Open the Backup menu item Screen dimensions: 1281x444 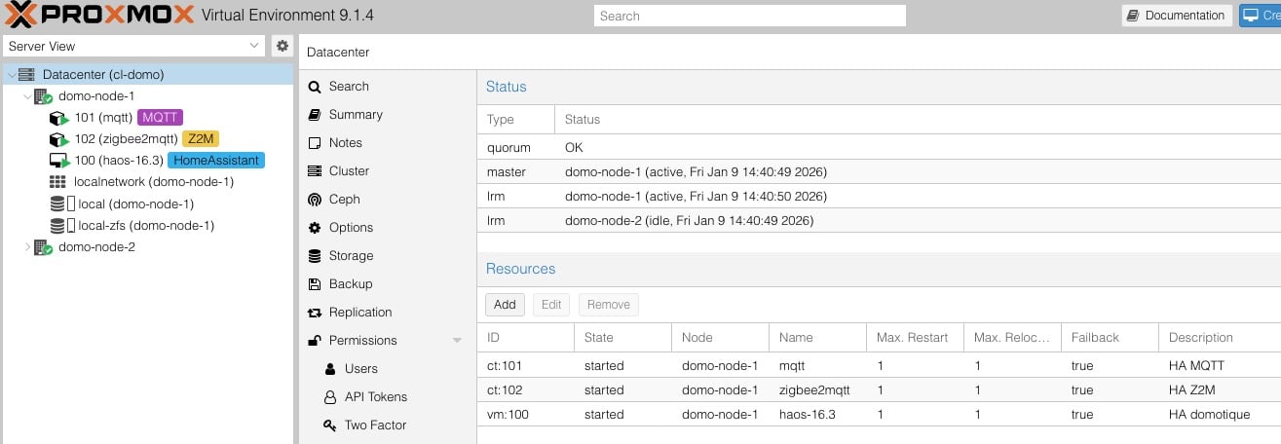tap(350, 283)
